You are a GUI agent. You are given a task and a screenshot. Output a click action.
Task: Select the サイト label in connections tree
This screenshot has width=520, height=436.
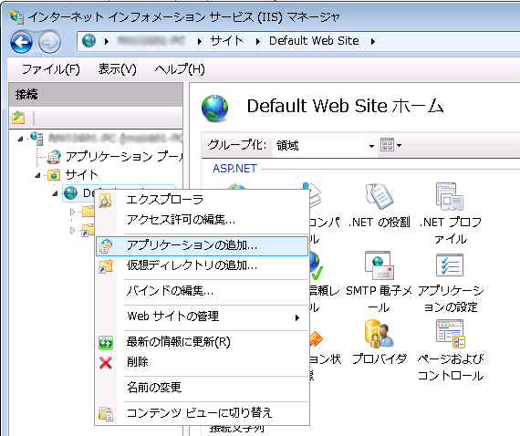point(81,174)
